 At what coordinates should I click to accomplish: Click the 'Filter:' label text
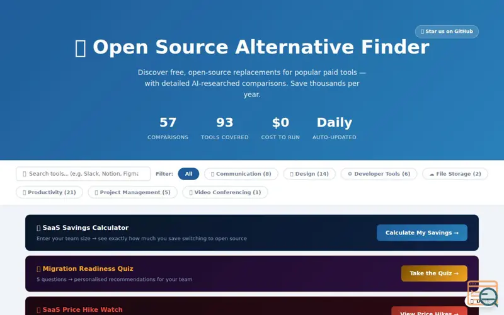[164, 174]
